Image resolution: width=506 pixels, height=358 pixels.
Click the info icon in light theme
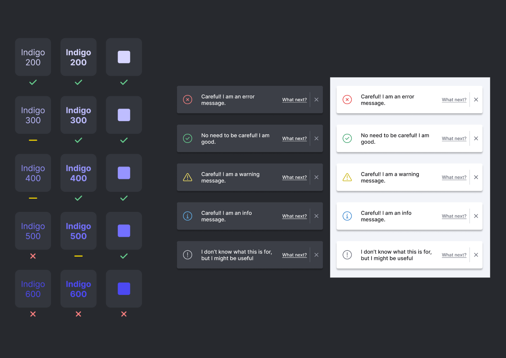(347, 216)
